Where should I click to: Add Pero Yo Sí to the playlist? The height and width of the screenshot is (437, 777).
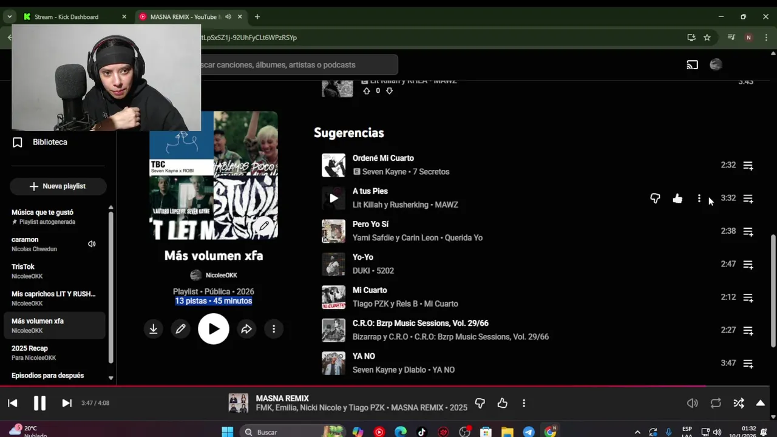tap(748, 232)
